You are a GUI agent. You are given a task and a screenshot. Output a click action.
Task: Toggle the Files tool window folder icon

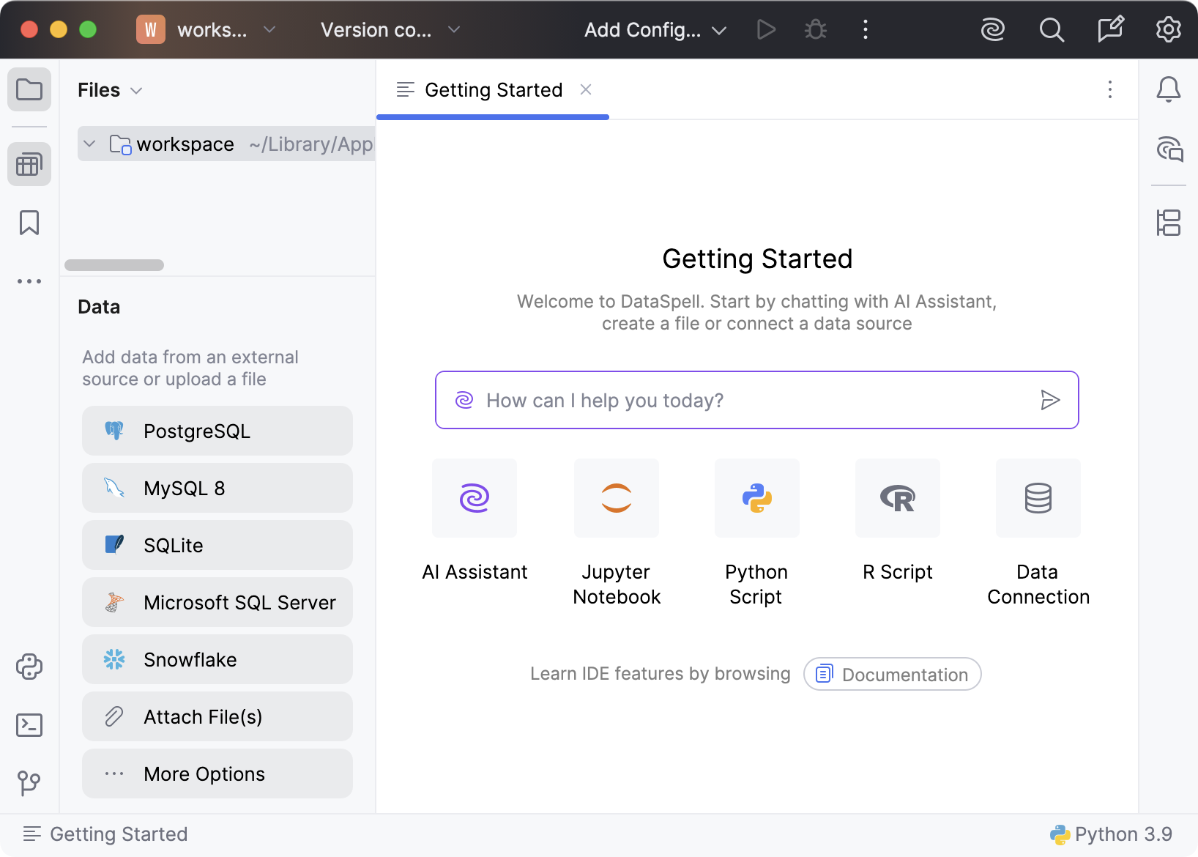click(x=29, y=90)
